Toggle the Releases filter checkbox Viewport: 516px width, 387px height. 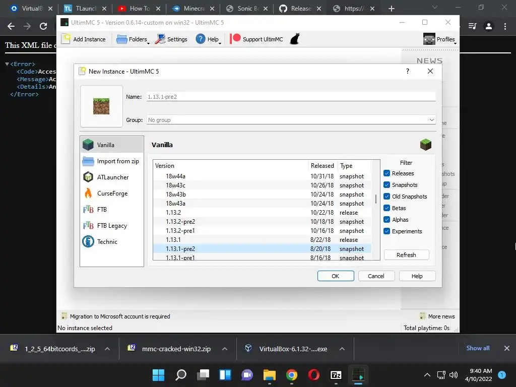point(386,173)
